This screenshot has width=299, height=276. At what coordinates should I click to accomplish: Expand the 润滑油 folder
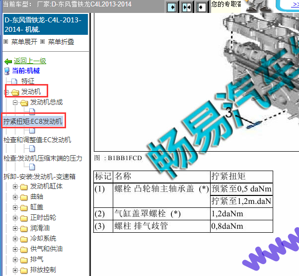pyautogui.click(x=15, y=228)
